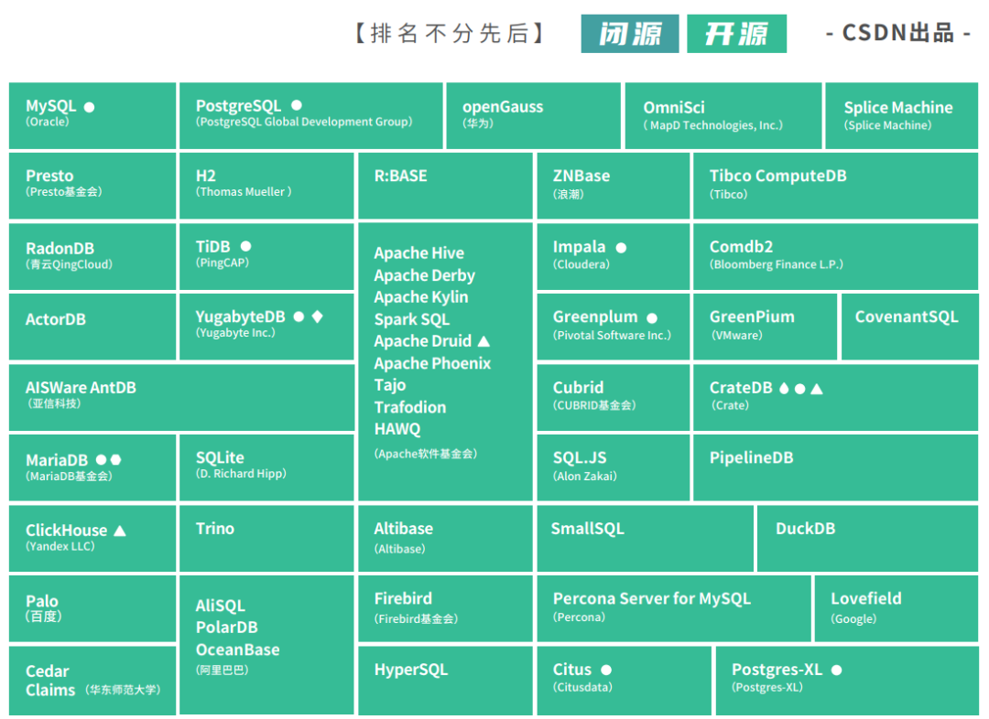
Task: Open the Comdb2 tile
Action: (835, 256)
